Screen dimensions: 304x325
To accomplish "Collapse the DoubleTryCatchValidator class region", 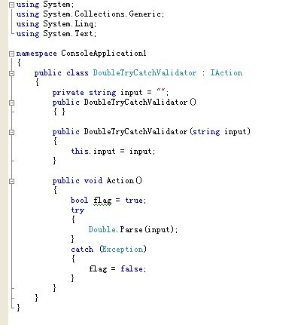I will click(11, 73).
